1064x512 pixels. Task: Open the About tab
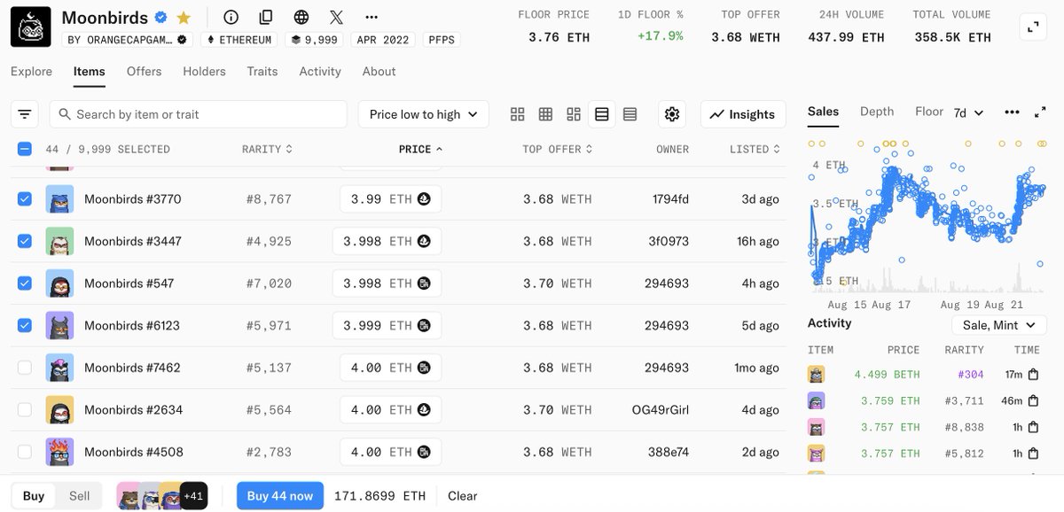click(379, 71)
